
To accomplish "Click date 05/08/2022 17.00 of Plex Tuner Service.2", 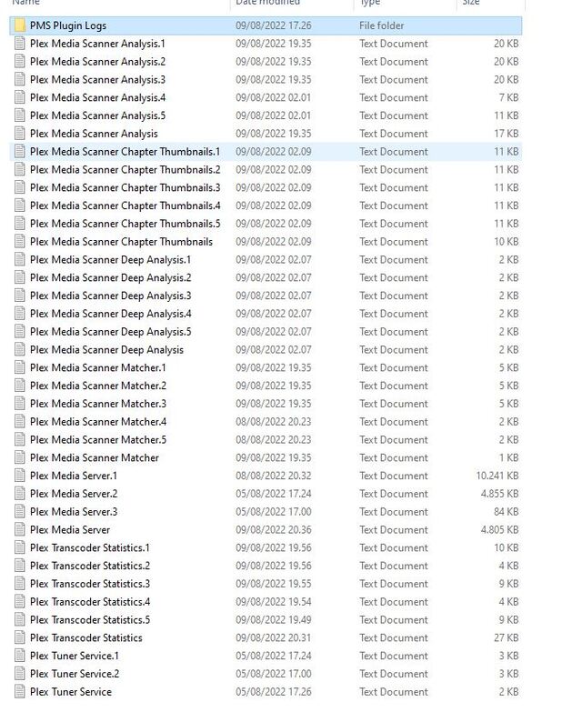I will coord(274,673).
